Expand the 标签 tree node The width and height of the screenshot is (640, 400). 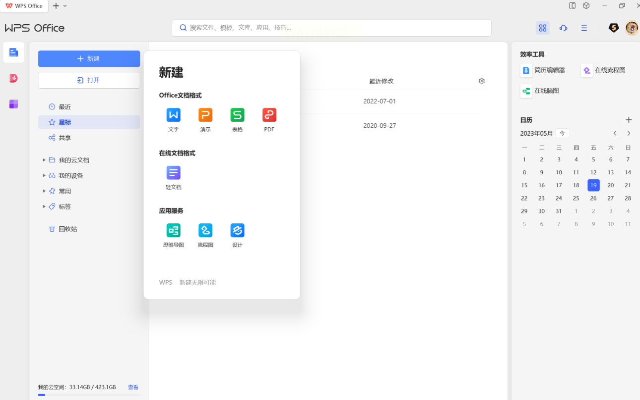(44, 206)
